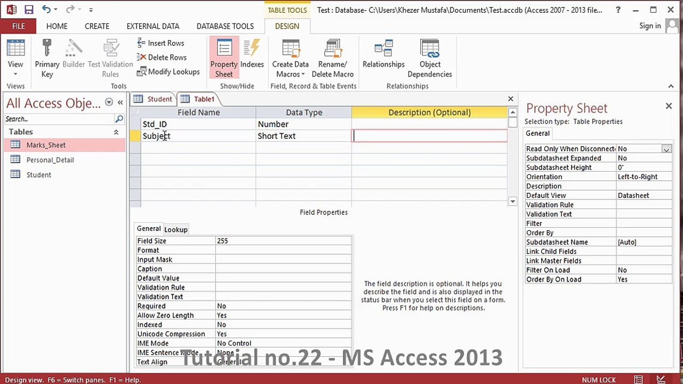The height and width of the screenshot is (384, 683).
Task: Switch to Design view in status bar
Action: tap(662, 380)
